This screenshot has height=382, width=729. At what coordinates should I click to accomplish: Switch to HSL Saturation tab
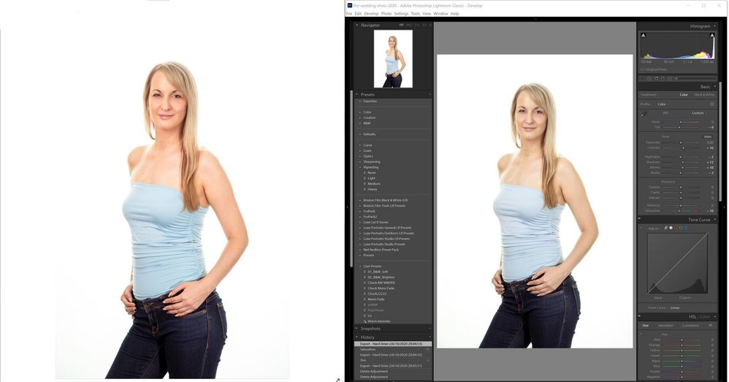click(x=665, y=325)
